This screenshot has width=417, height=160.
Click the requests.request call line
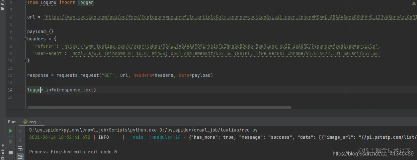pos(120,76)
